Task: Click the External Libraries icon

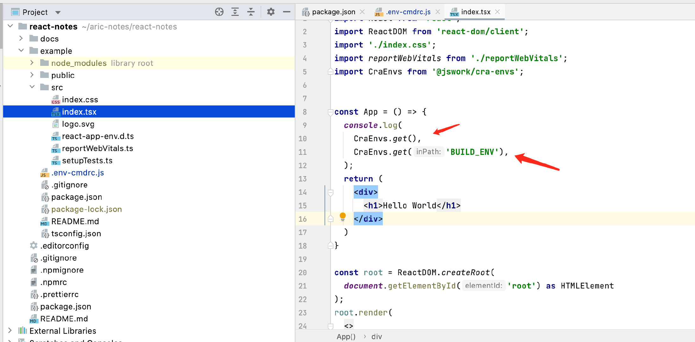Action: tap(22, 331)
